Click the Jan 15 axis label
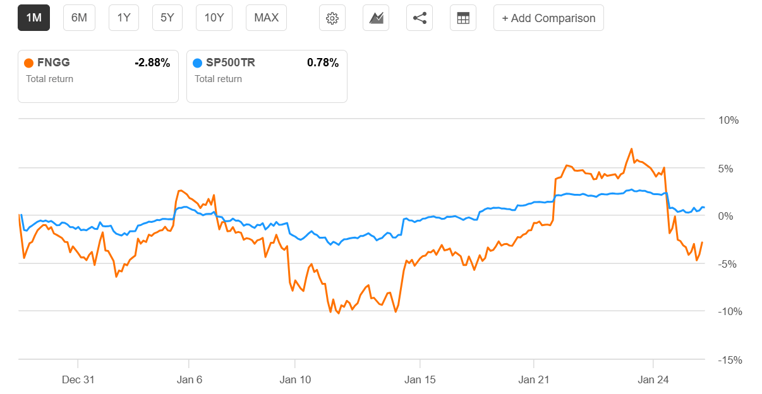The width and height of the screenshot is (762, 394). [x=420, y=379]
